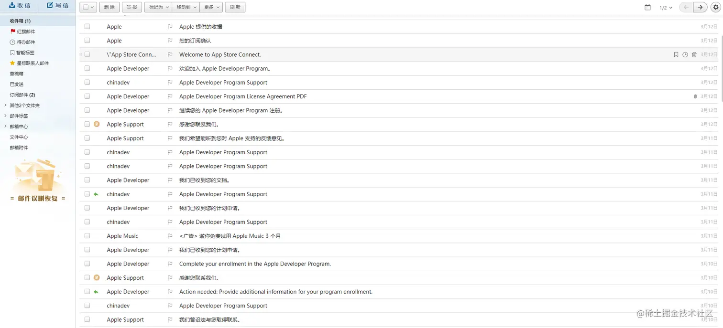Flag the '我们已收到您的文档' email
723x328 pixels.
[170, 180]
